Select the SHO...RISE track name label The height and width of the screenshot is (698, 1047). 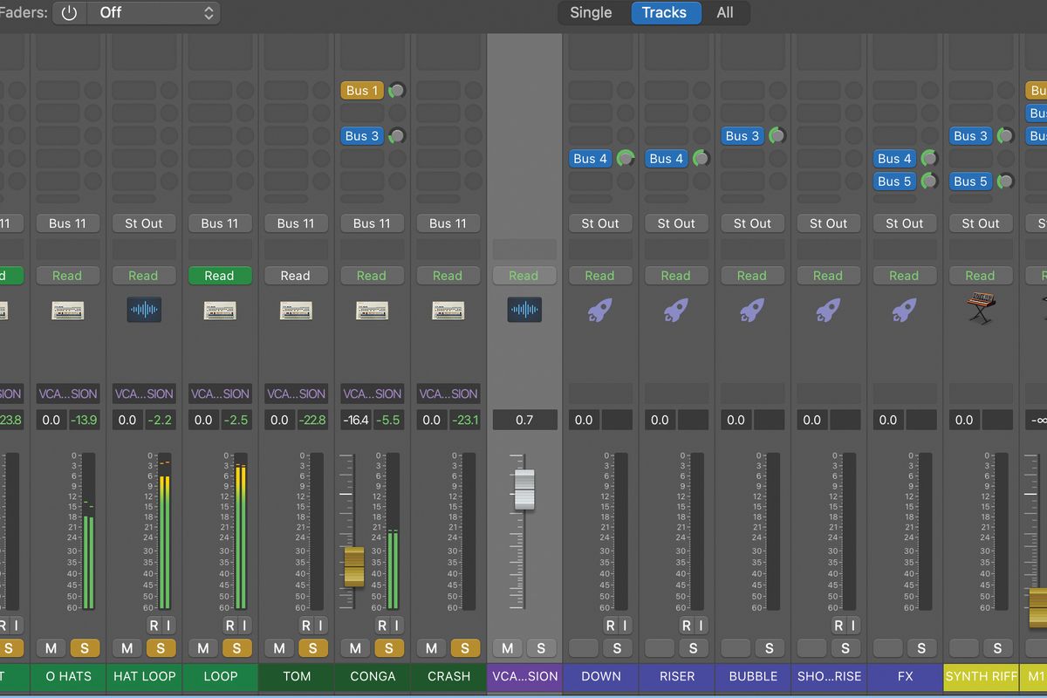pyautogui.click(x=828, y=676)
